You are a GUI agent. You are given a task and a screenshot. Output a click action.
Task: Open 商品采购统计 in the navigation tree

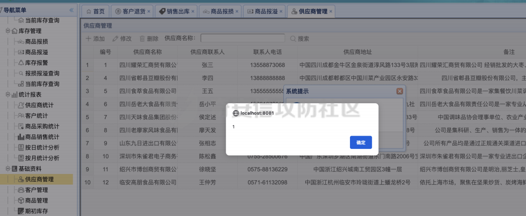42,126
